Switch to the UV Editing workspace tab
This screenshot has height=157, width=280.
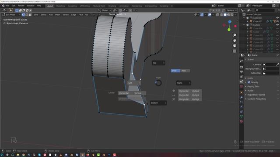(x=85, y=6)
